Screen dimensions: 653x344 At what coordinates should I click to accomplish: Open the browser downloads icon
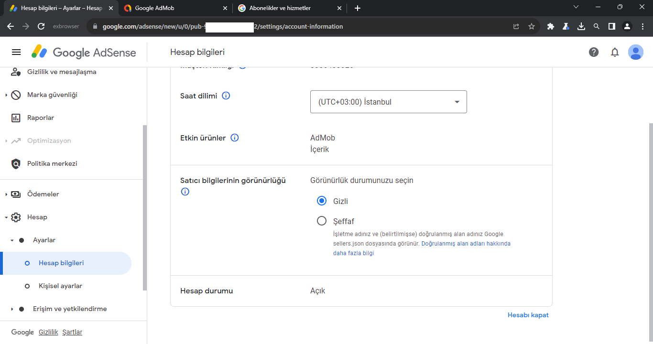tap(581, 27)
